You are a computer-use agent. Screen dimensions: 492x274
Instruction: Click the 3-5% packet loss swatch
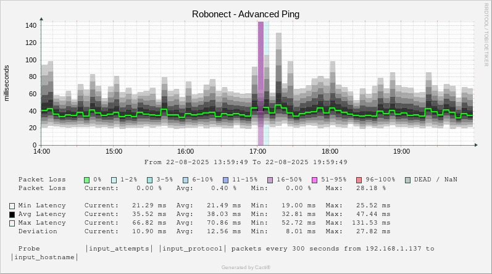click(x=150, y=180)
